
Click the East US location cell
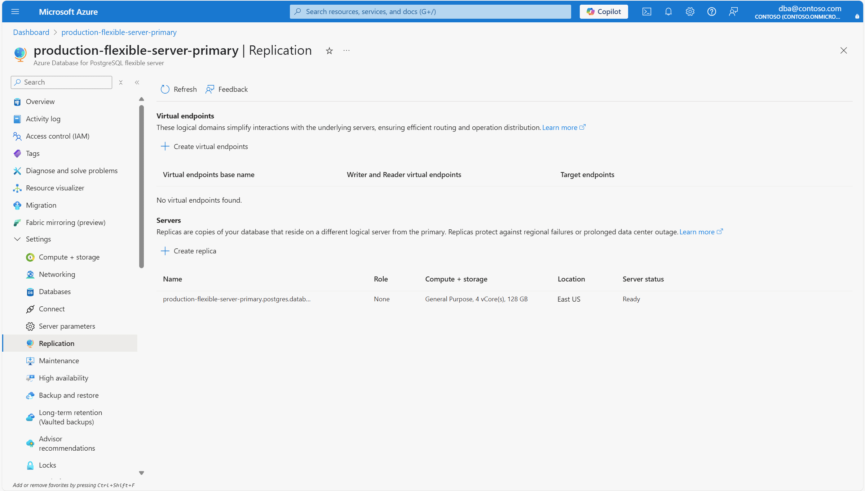[569, 299]
